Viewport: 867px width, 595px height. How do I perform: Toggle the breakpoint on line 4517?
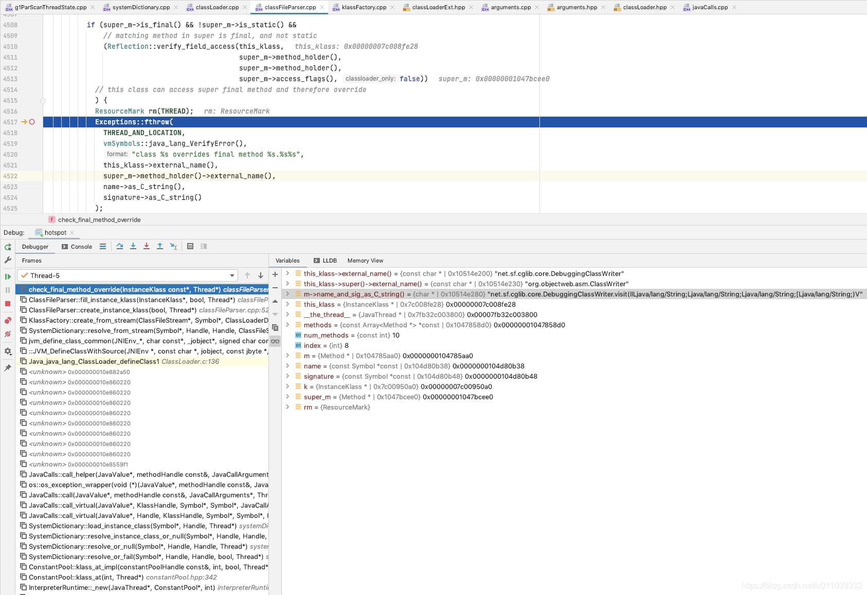tap(31, 122)
